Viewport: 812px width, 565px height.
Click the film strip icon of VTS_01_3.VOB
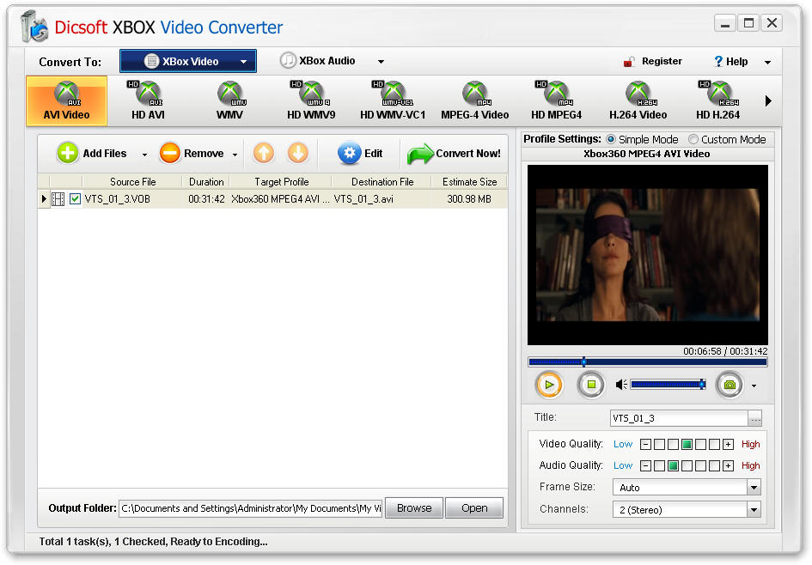(x=58, y=198)
